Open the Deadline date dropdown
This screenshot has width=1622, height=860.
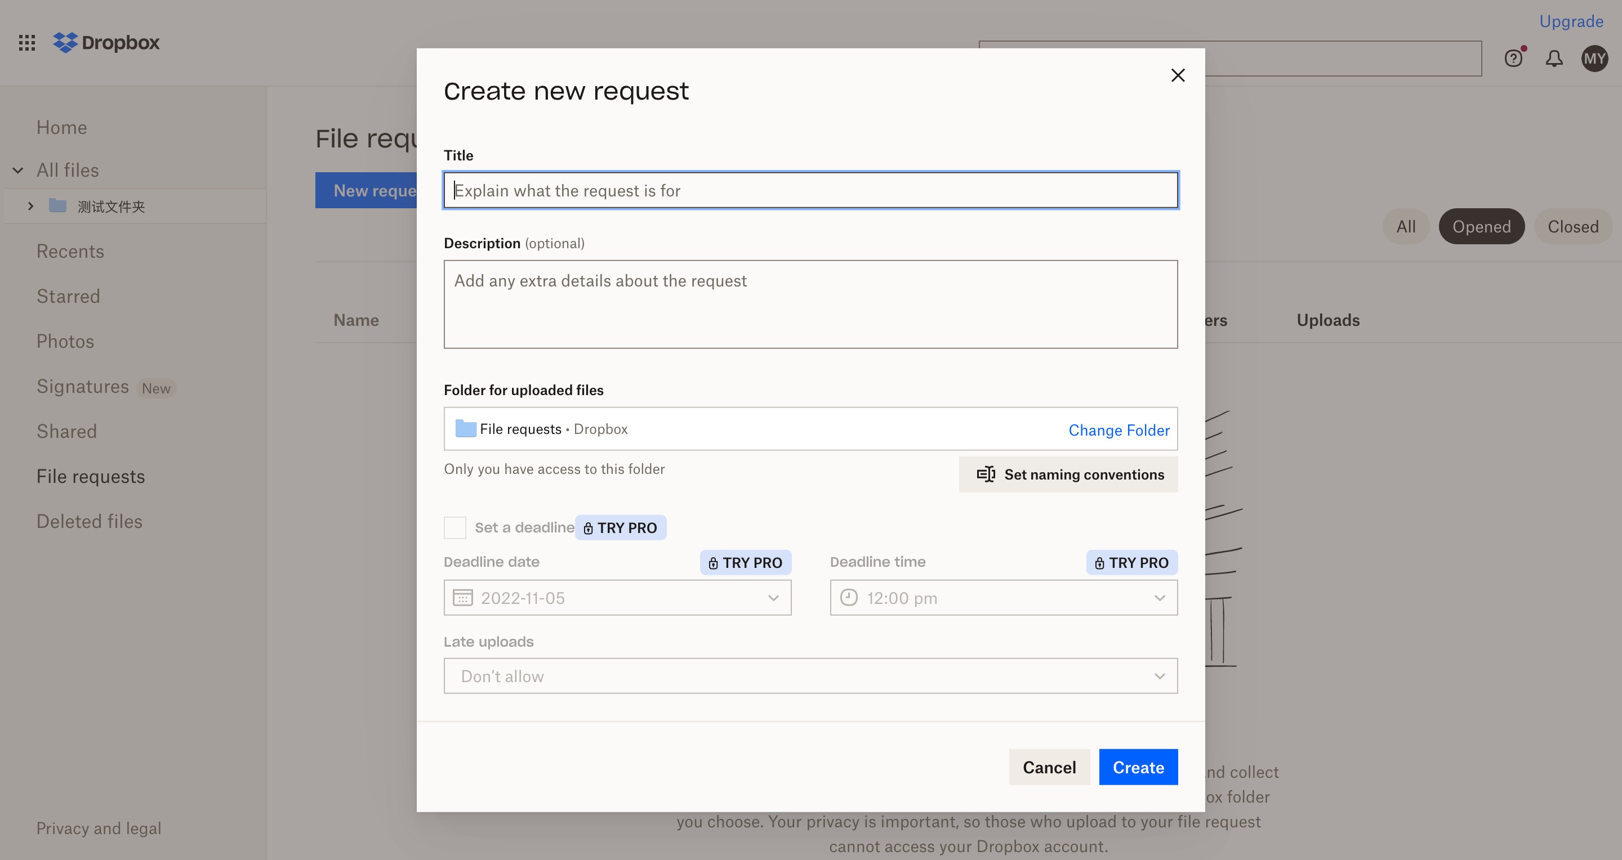pos(617,598)
